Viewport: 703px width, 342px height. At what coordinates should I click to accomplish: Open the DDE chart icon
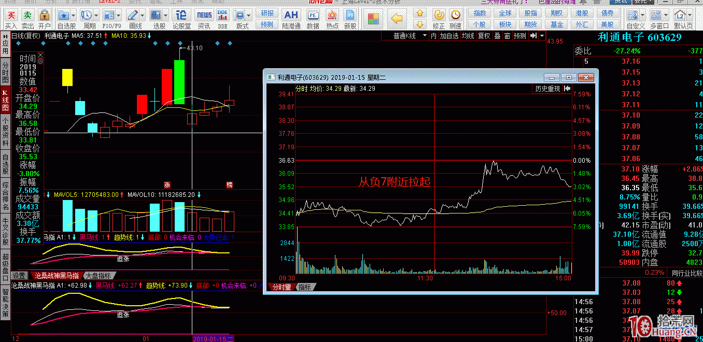coord(222,15)
